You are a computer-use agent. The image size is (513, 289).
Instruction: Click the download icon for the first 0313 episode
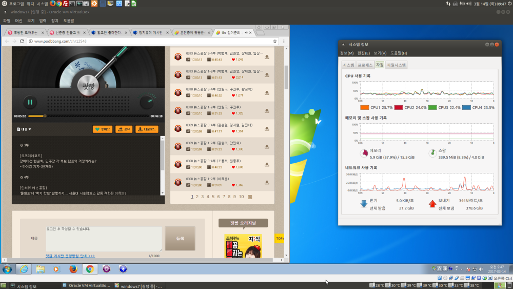click(267, 57)
